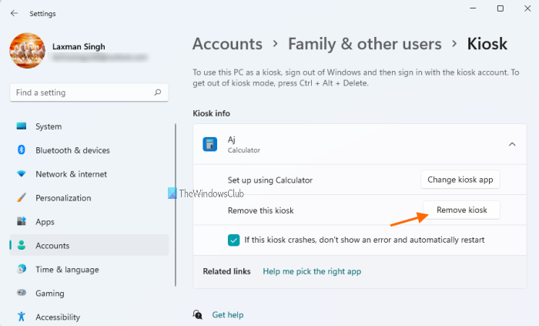The width and height of the screenshot is (539, 326).
Task: Click the Network & internet wifi icon
Action: (22, 174)
